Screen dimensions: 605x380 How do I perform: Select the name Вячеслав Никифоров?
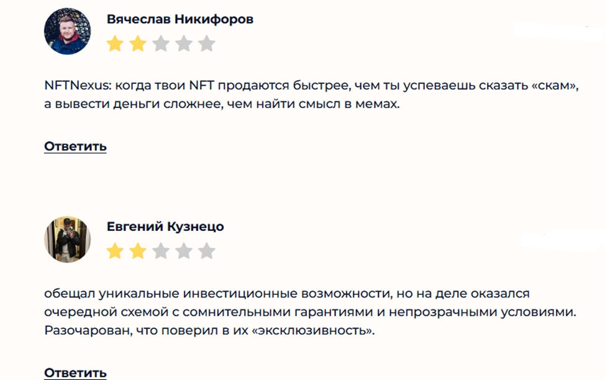point(180,19)
